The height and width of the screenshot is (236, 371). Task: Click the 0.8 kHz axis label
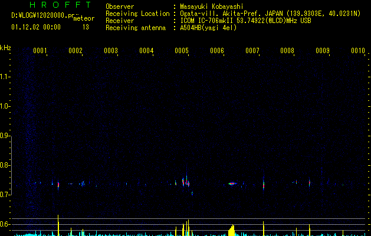click(5, 165)
